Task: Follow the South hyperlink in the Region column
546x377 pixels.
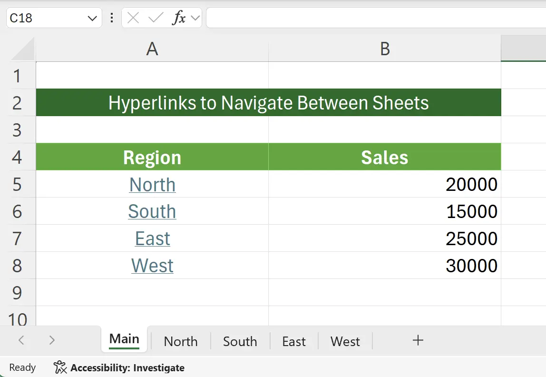Action: (152, 211)
